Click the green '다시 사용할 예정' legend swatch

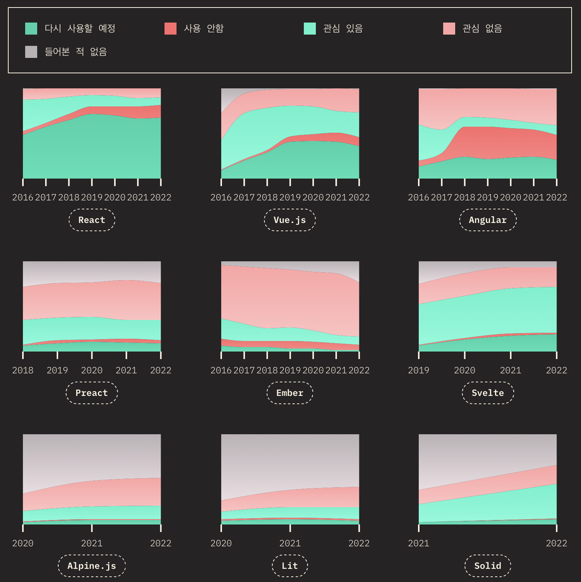31,29
